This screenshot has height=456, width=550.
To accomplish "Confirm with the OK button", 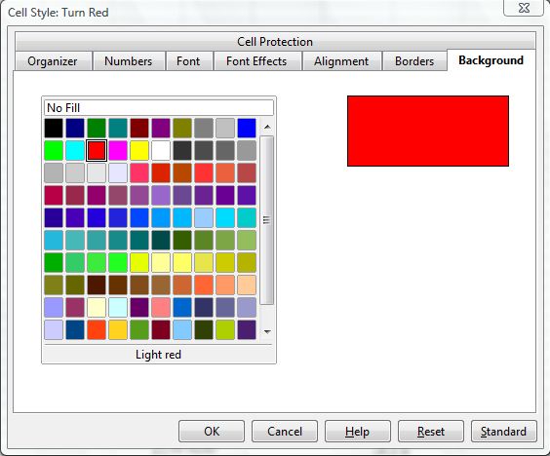I will [212, 431].
